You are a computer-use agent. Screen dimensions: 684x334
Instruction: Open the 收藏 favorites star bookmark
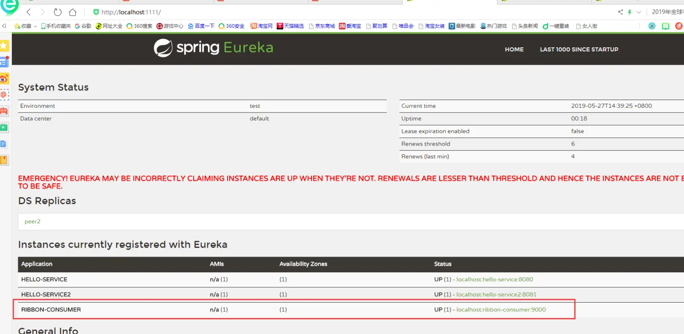(x=23, y=26)
